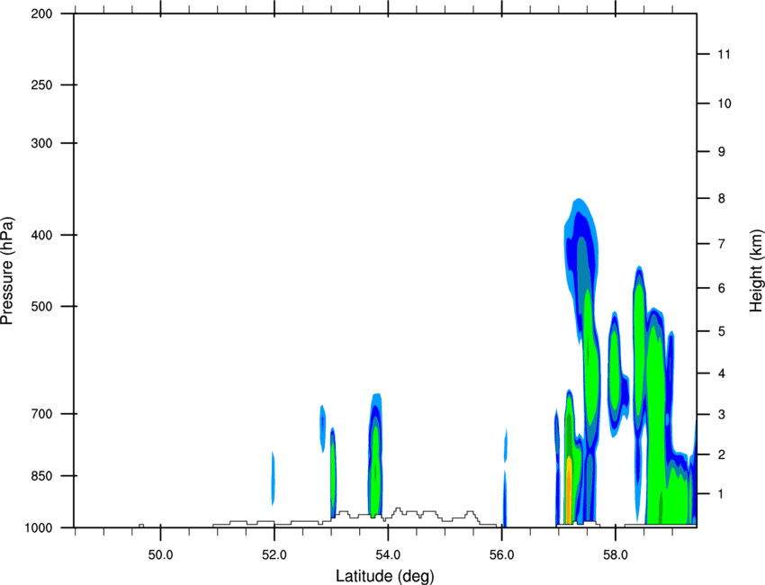
Task: Click the 400 pressure axis label
Action: click(41, 235)
